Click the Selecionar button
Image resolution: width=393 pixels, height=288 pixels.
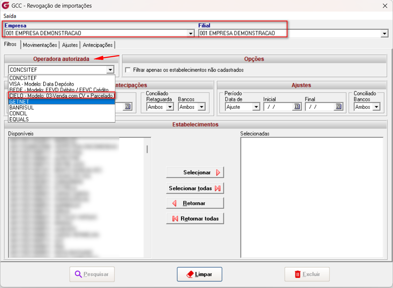(195, 172)
